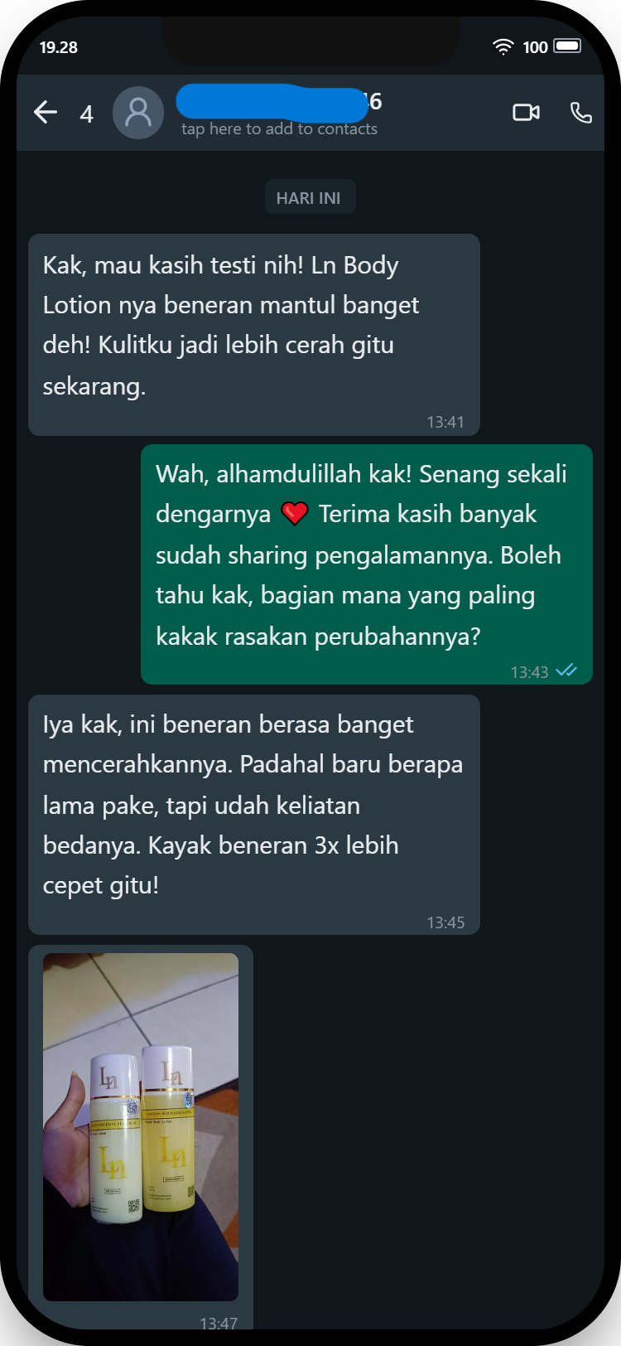Open the contact's profile avatar
The height and width of the screenshot is (1346, 621).
coord(138,112)
